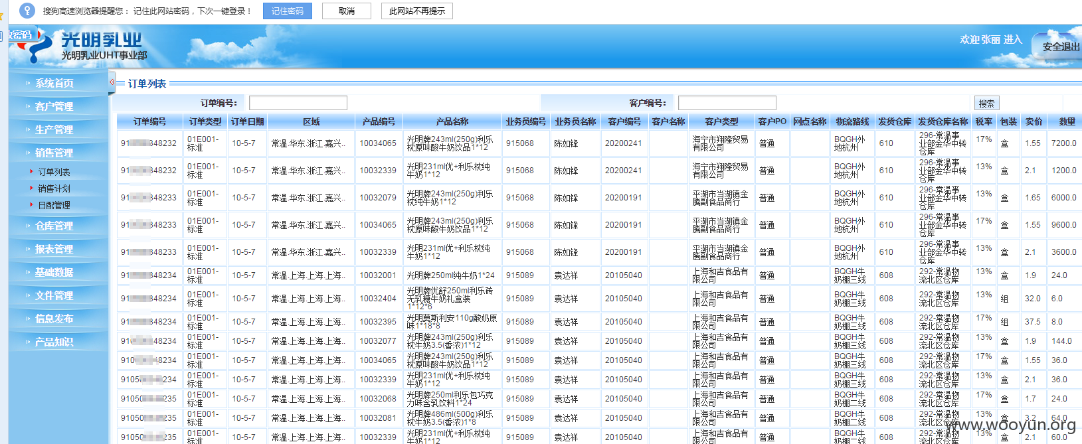This screenshot has width=1082, height=444.
Task: Click product code 10032079 cell
Action: (378, 198)
